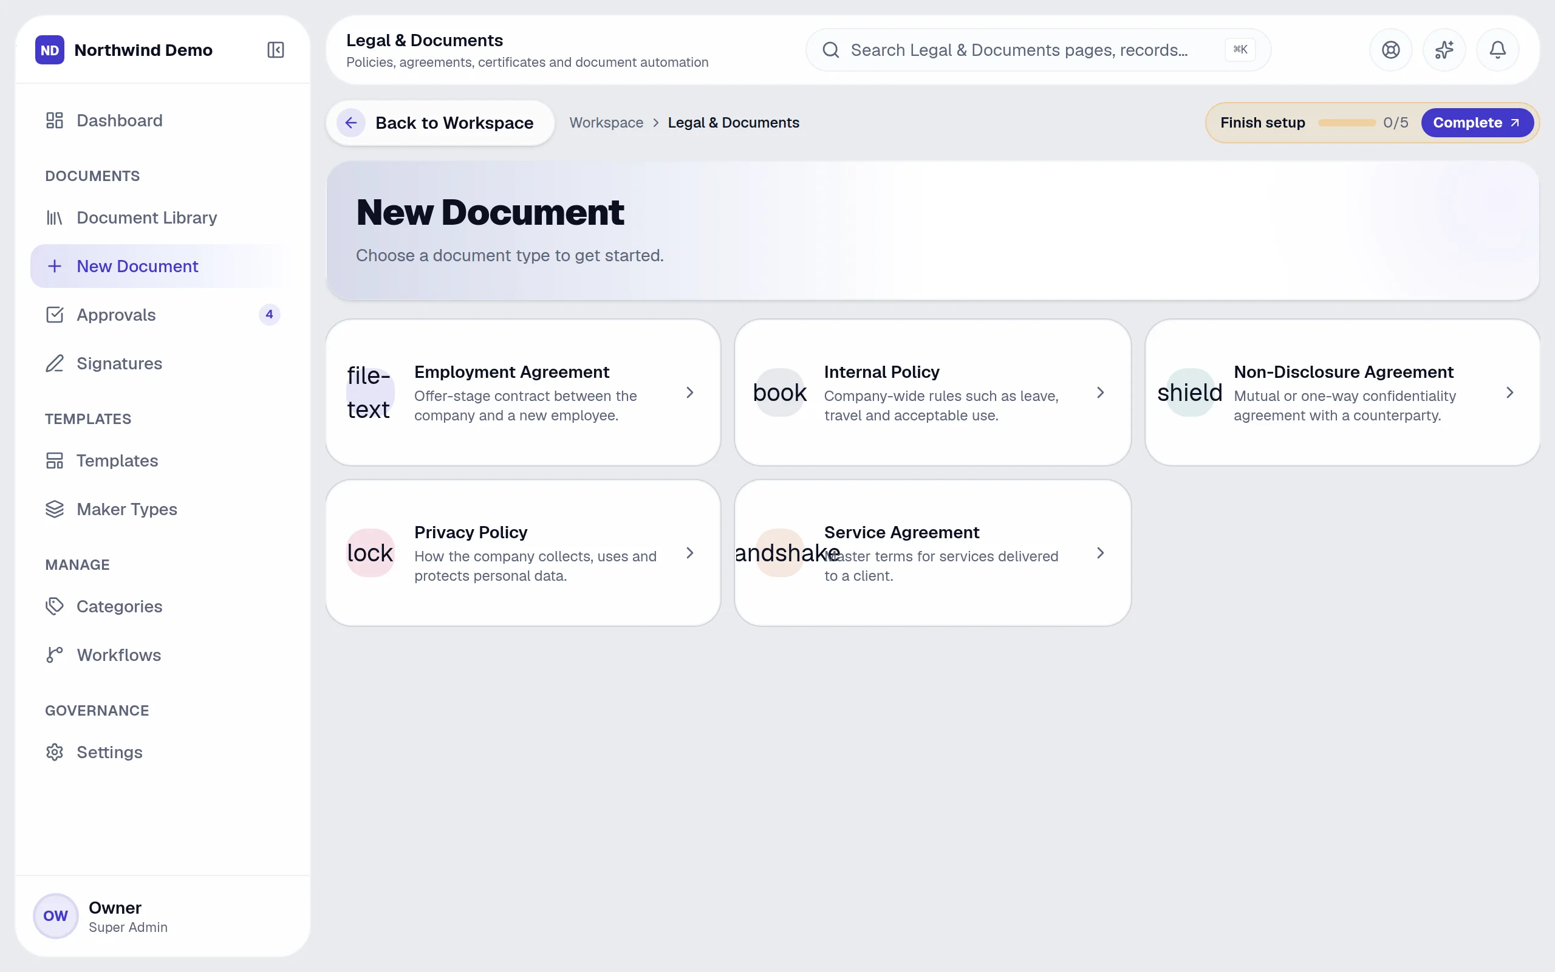Click the lock icon for Privacy Policy
Image resolution: width=1555 pixels, height=972 pixels.
point(370,553)
